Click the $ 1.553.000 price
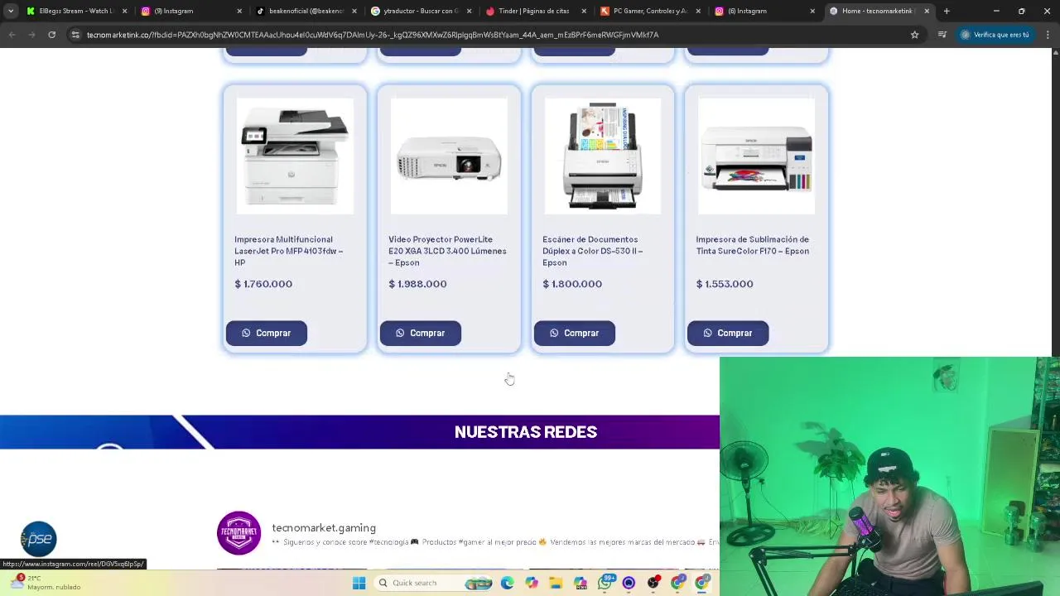The image size is (1060, 596). 725,284
